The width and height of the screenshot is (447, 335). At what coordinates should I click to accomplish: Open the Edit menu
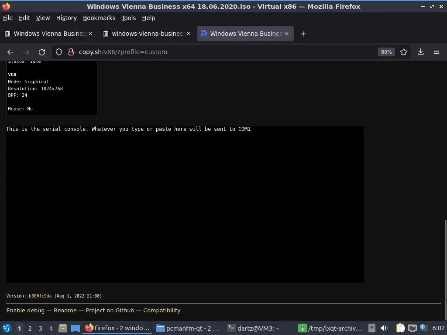click(24, 18)
